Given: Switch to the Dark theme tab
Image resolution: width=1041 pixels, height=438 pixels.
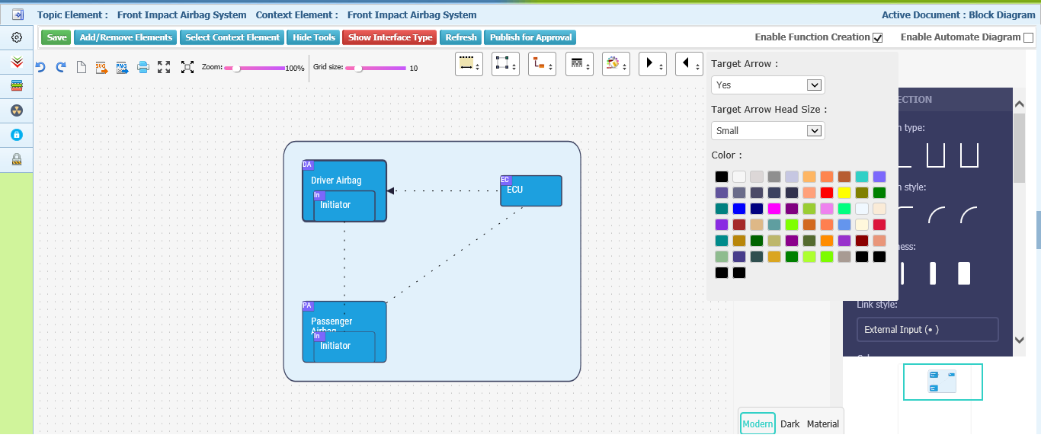Looking at the screenshot, I should [790, 424].
